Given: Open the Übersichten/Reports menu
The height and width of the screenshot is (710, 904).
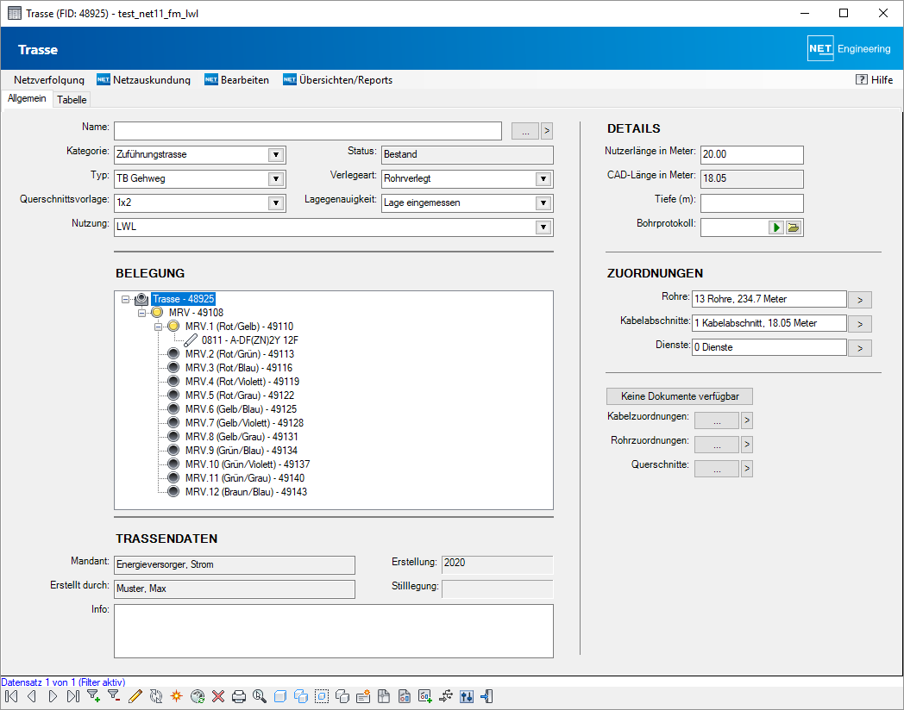Looking at the screenshot, I should (x=338, y=80).
